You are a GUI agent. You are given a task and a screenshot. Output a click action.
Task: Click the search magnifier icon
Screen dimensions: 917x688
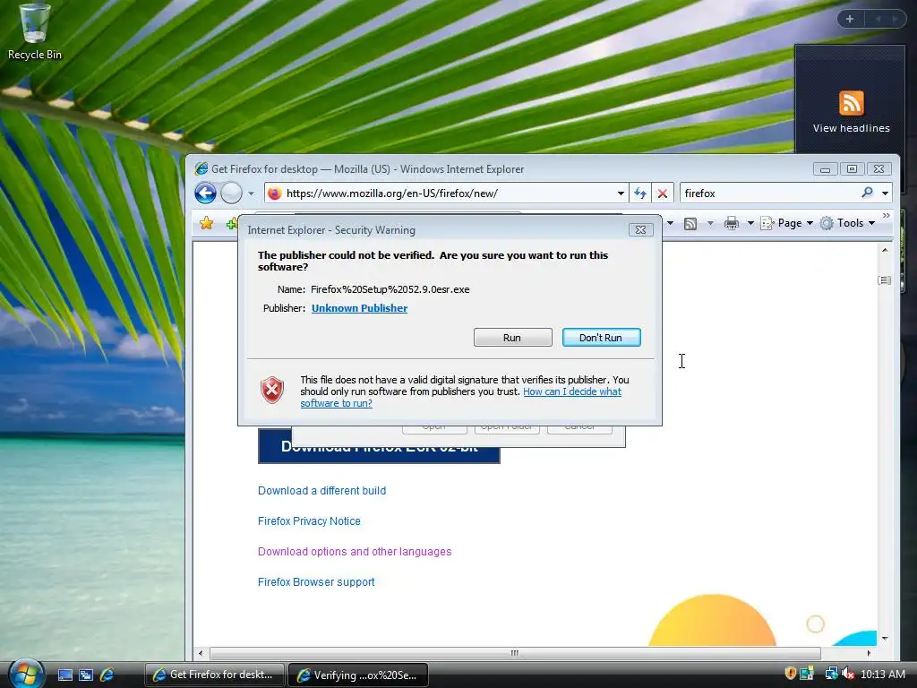[x=867, y=193]
